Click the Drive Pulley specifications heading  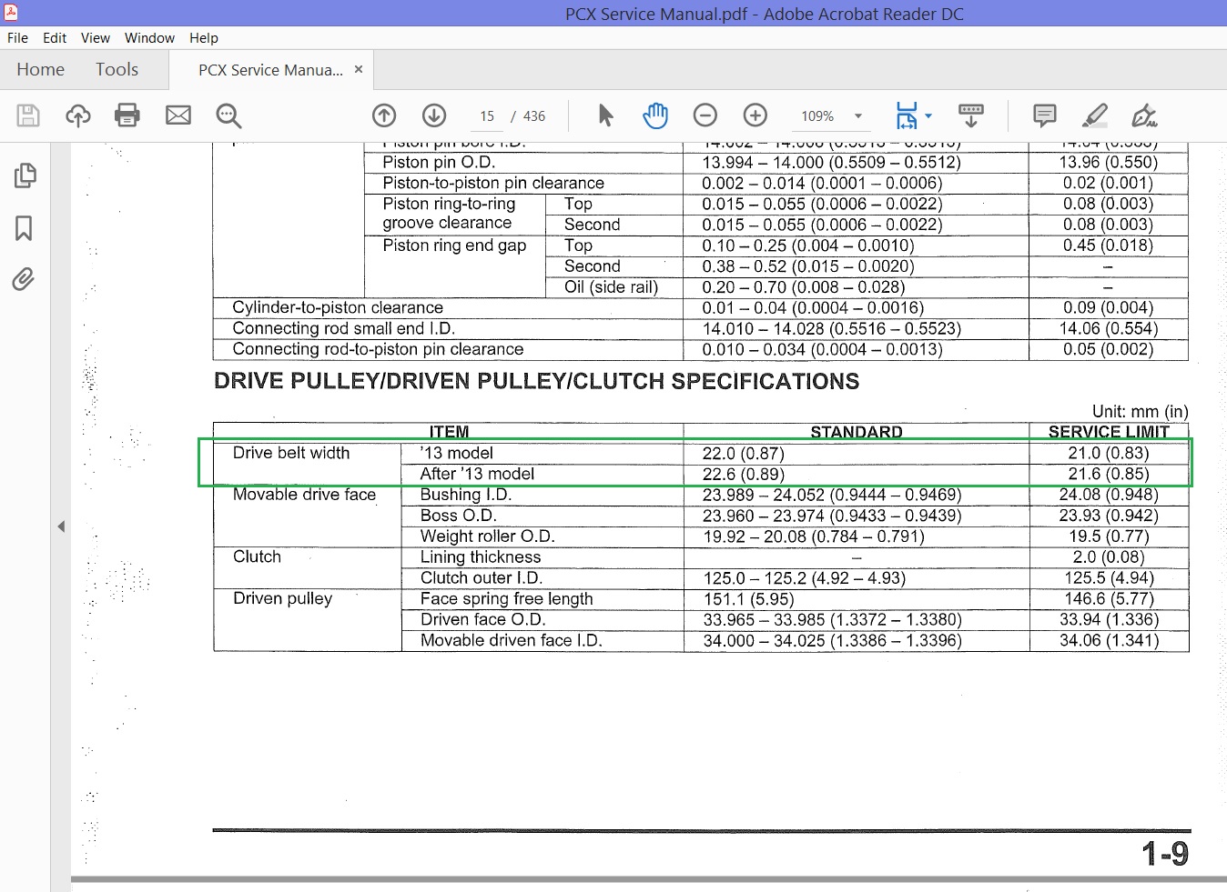537,382
